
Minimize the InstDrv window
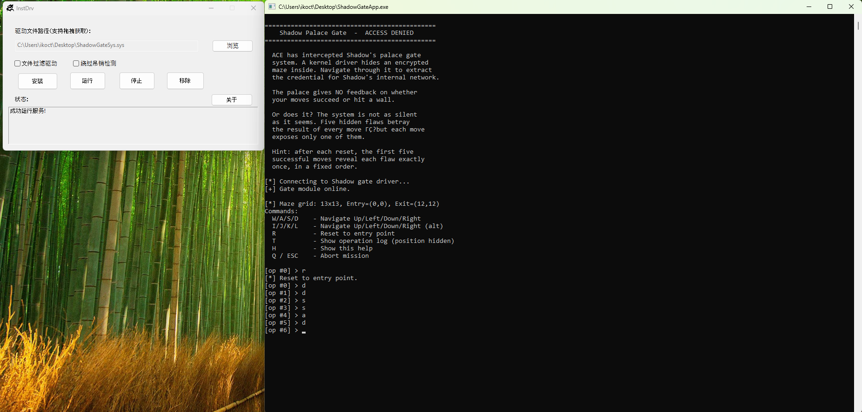click(211, 8)
